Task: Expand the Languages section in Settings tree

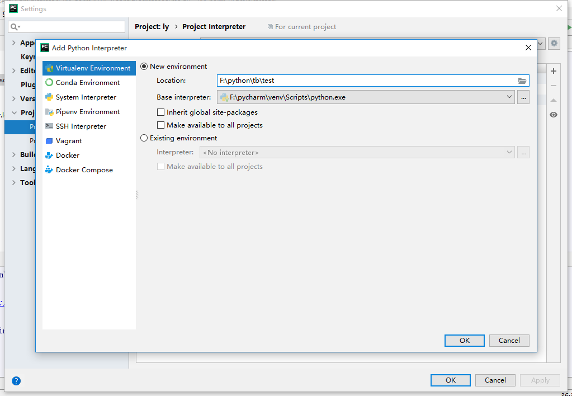Action: (14, 168)
